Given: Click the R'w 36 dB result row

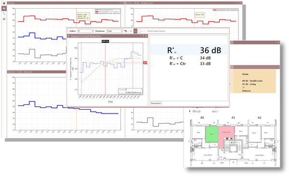Looking at the screenshot, I should (x=189, y=50).
